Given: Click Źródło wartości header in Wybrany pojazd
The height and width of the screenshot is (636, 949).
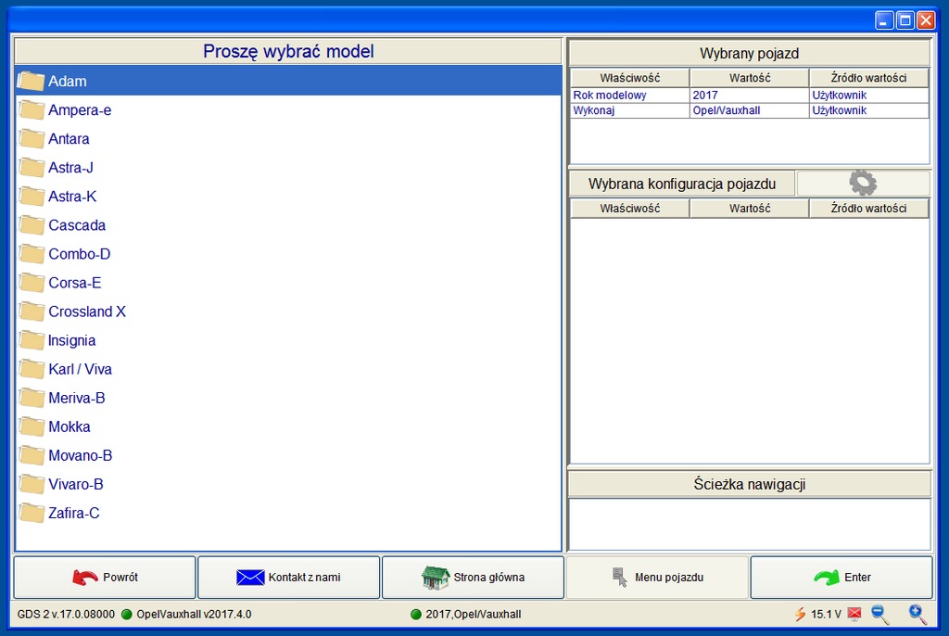Looking at the screenshot, I should [868, 78].
